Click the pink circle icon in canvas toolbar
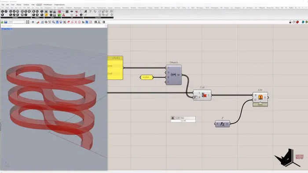The width and height of the screenshot is (308, 173). click(x=80, y=22)
